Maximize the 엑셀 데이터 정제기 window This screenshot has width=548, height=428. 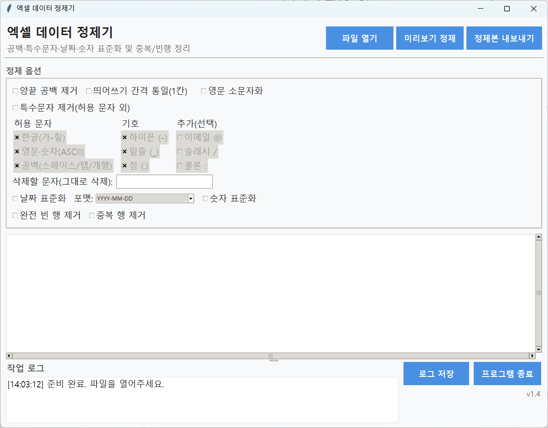pos(507,9)
